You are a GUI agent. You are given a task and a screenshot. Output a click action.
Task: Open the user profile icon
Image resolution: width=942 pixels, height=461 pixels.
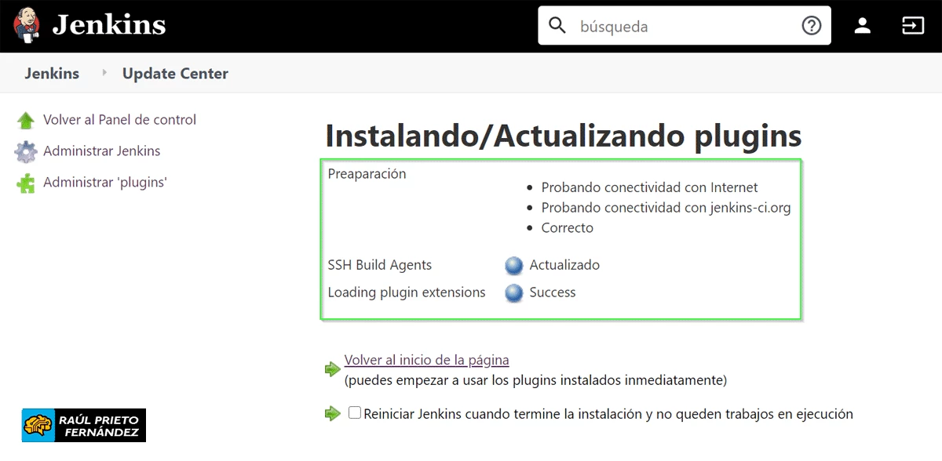(x=863, y=26)
